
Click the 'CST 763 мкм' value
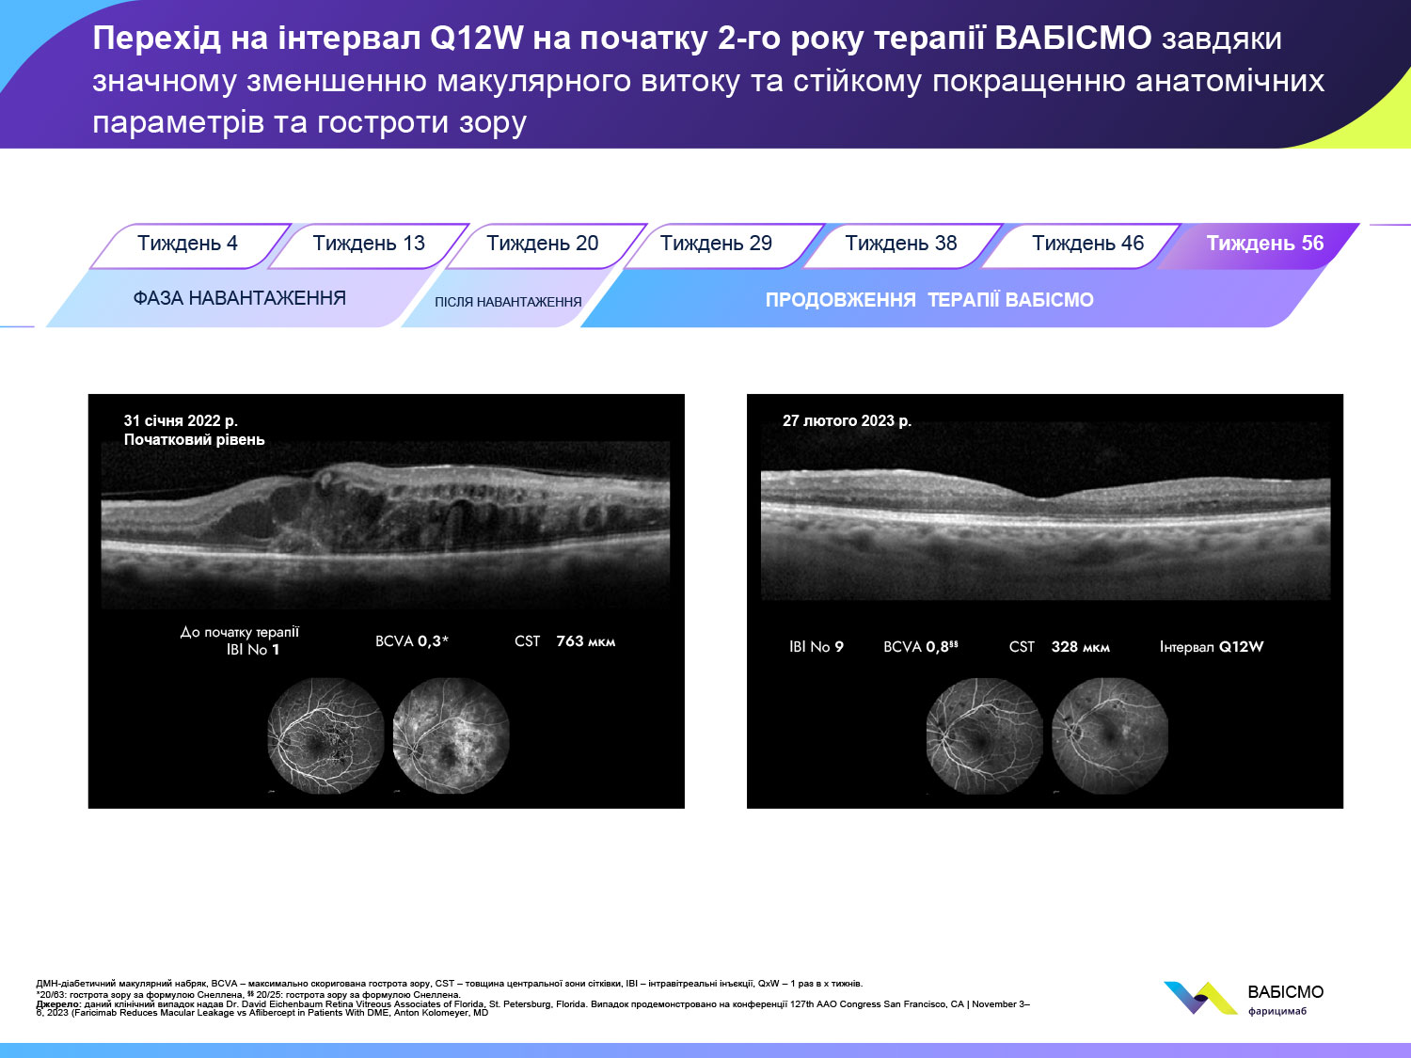564,641
